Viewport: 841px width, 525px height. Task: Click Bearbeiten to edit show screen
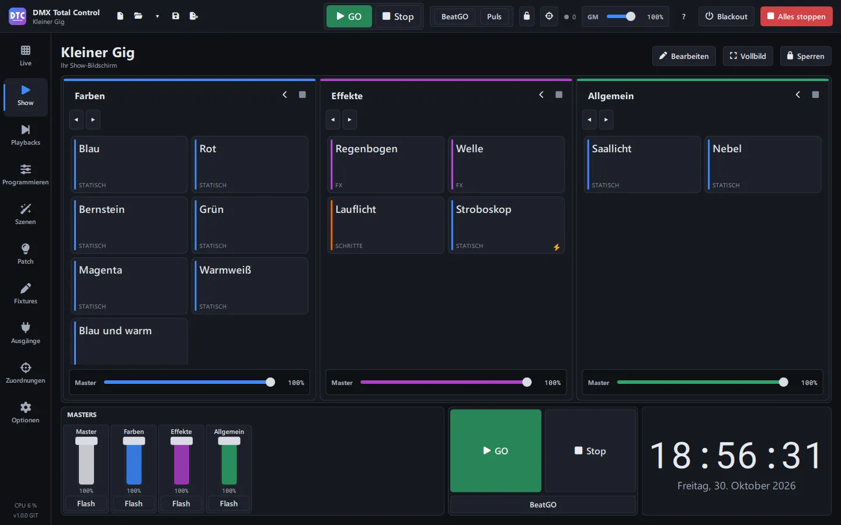coord(684,56)
